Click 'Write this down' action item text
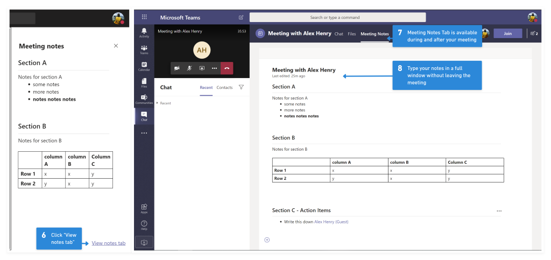The image size is (551, 260). point(299,222)
